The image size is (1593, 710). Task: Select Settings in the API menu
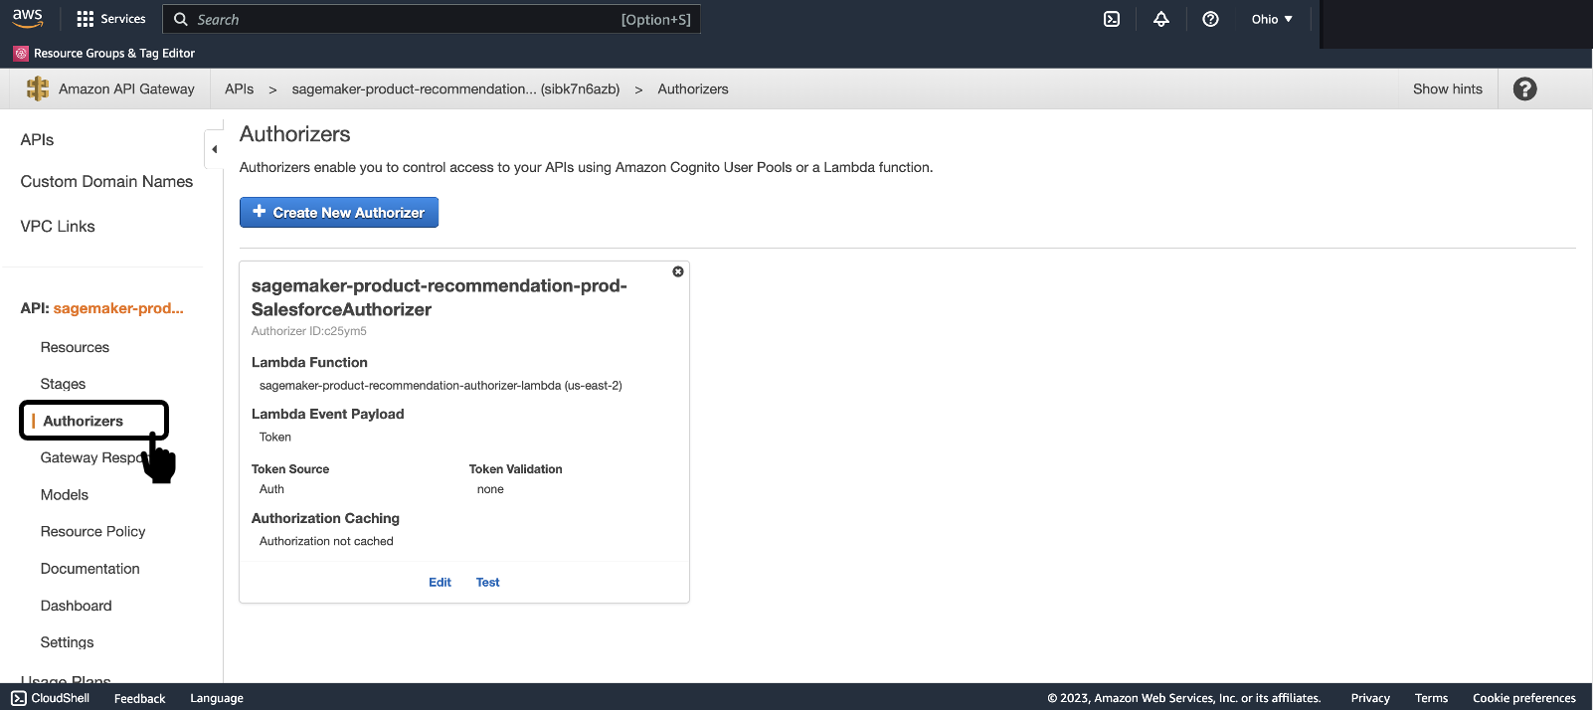click(x=67, y=641)
